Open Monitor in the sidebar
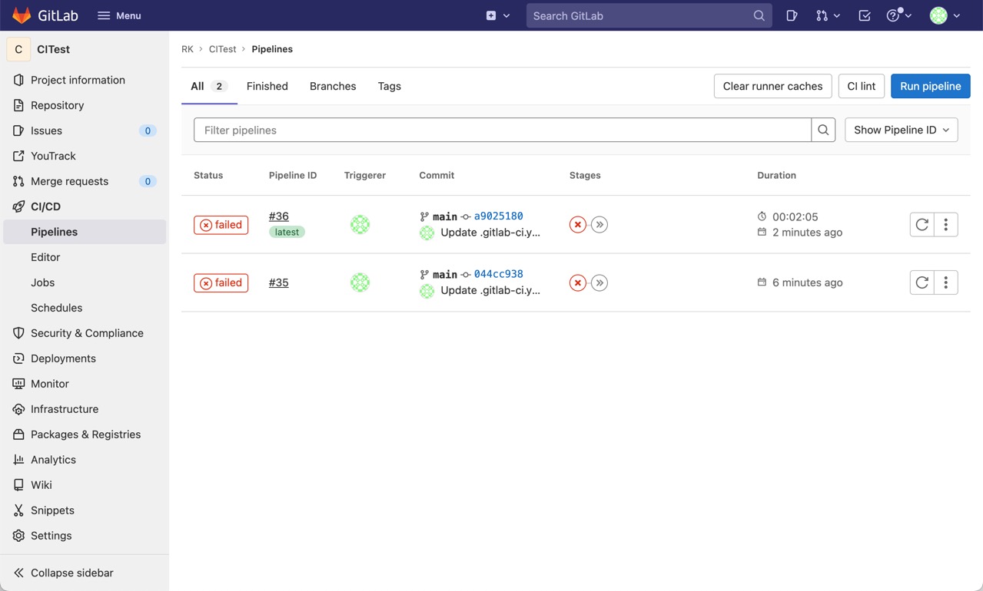This screenshot has width=983, height=591. 85,384
